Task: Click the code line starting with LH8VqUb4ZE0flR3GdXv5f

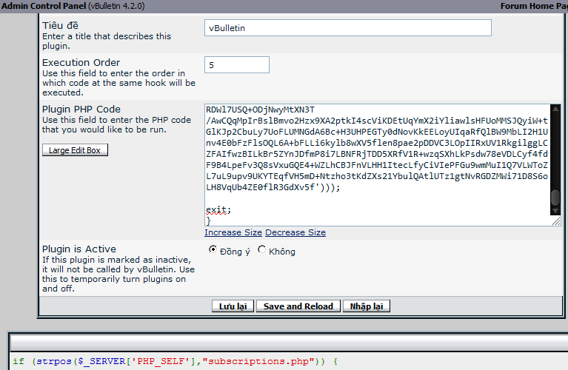Action: pos(273,187)
